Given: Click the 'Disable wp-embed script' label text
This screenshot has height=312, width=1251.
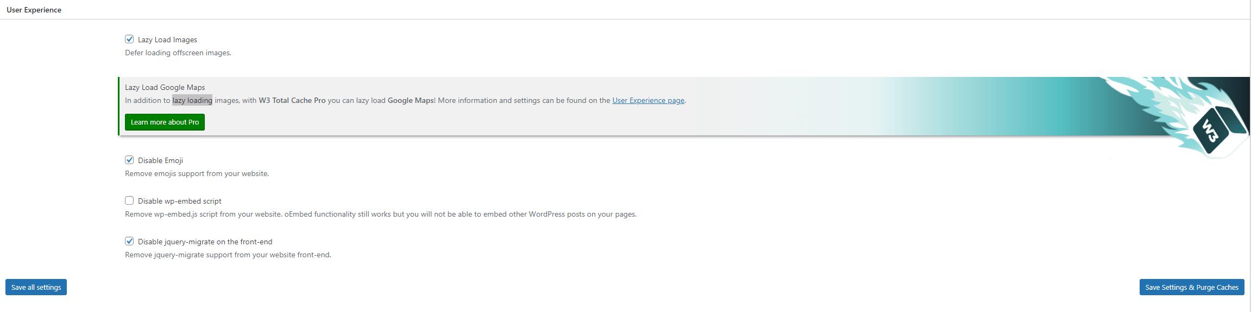Looking at the screenshot, I should (179, 201).
